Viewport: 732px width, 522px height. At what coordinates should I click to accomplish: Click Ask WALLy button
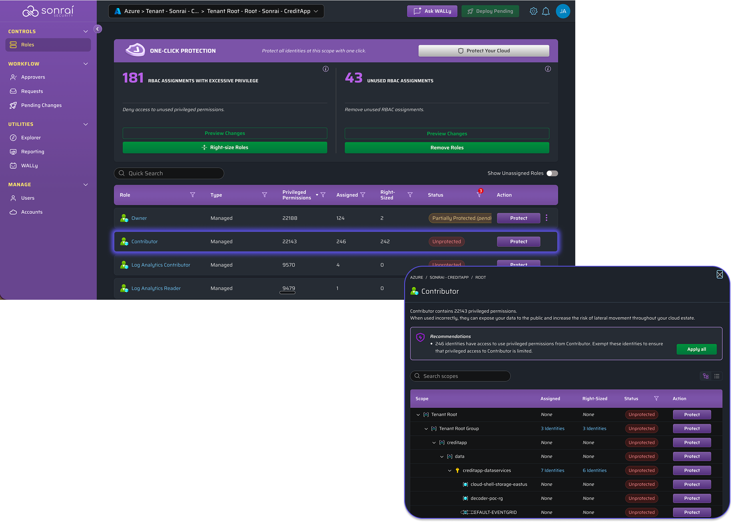click(433, 11)
